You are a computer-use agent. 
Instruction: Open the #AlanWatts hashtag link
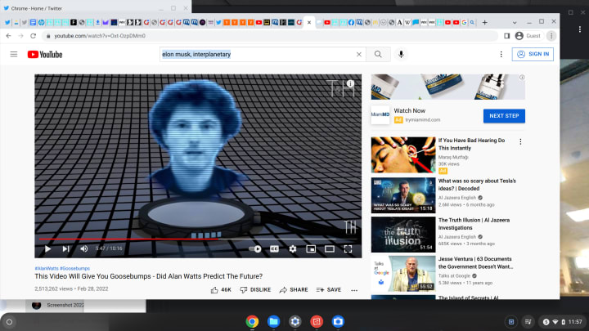tap(47, 268)
